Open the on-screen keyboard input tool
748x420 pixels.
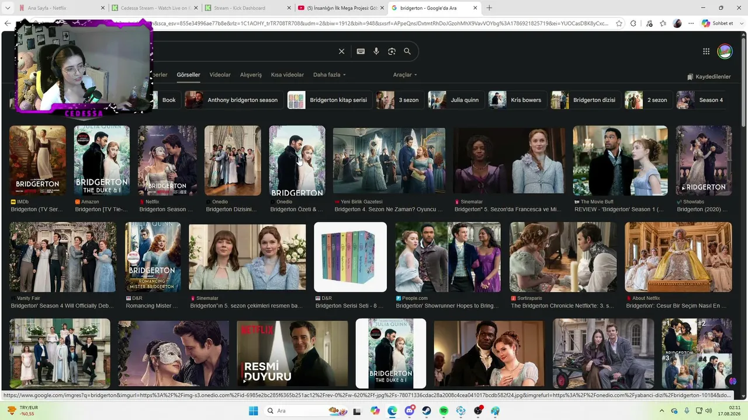pyautogui.click(x=361, y=51)
